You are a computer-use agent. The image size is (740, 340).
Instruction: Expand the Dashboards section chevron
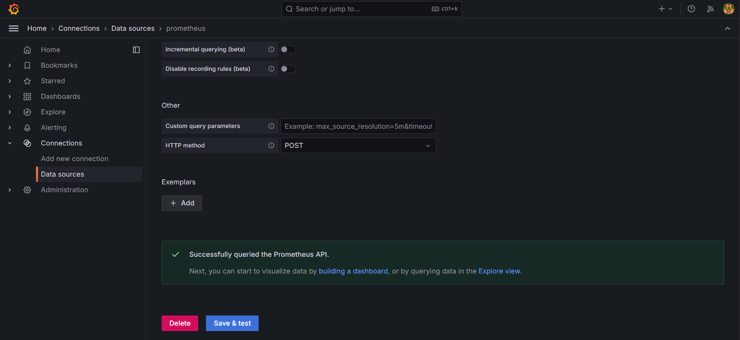10,96
